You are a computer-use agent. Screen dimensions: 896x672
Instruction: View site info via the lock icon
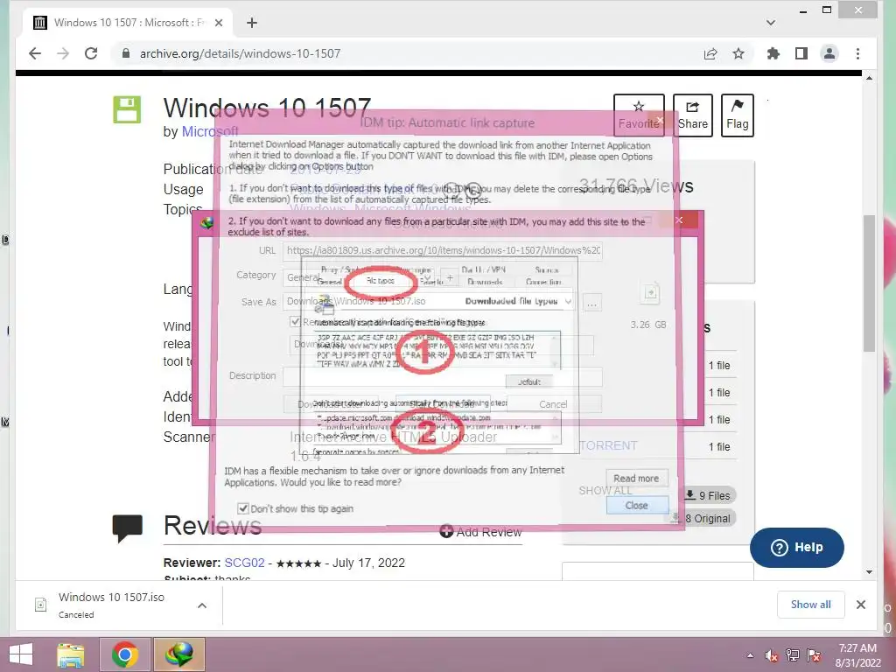126,53
